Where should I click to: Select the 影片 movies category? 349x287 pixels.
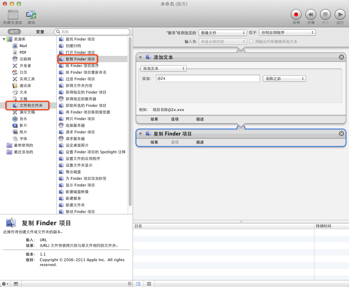pyautogui.click(x=23, y=125)
